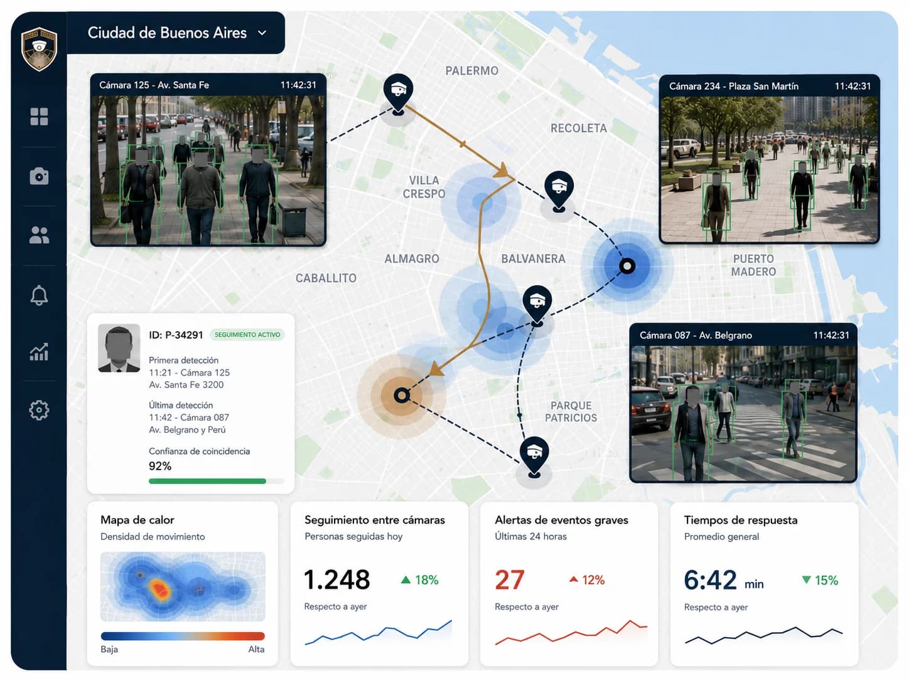Click the 27 severe alerts value
Viewport: 909px width, 681px height.
coord(509,580)
